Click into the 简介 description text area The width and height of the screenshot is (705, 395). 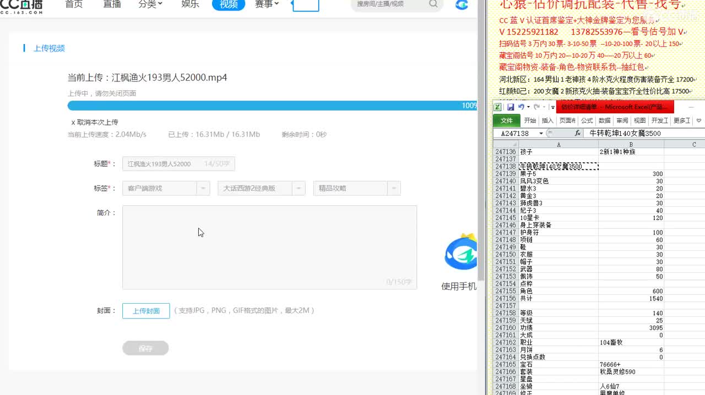(269, 247)
